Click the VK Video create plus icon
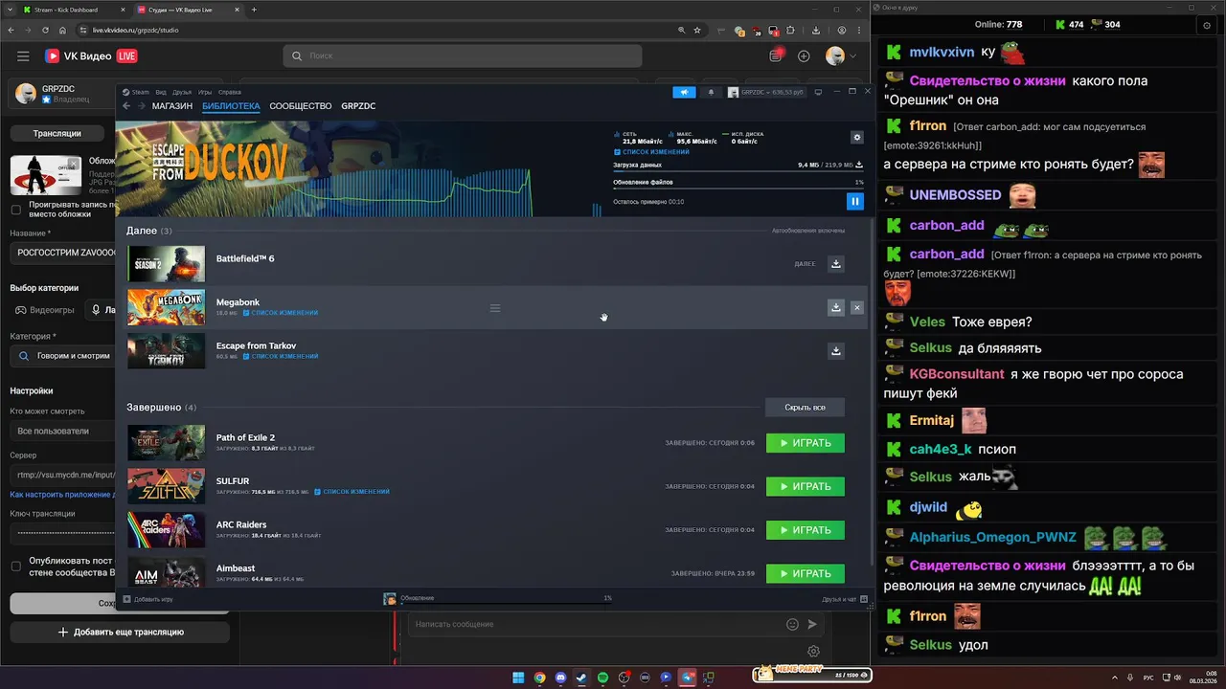Viewport: 1226px width, 689px height. [804, 56]
